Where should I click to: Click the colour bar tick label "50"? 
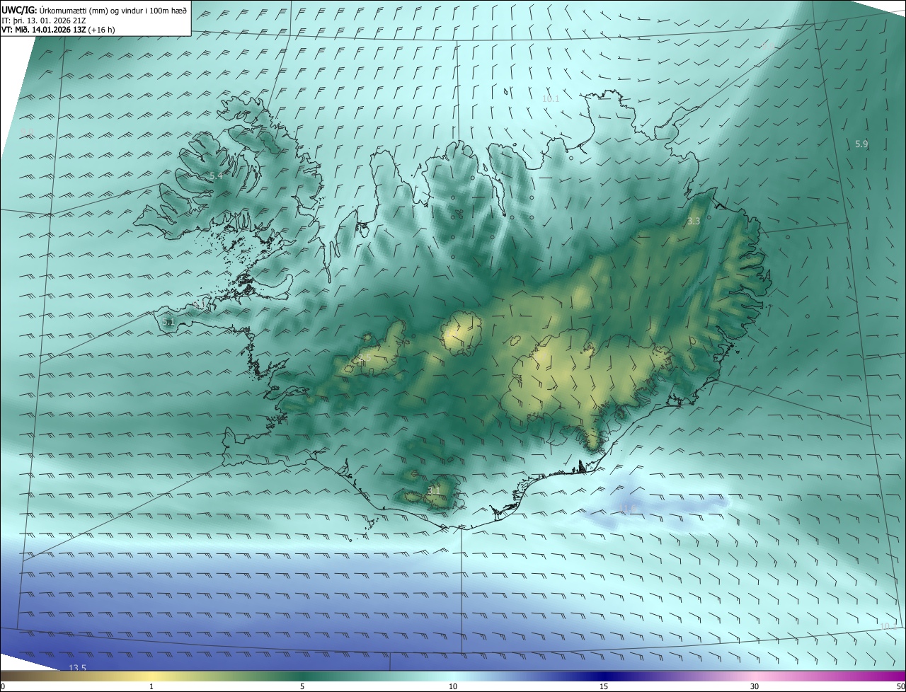(x=900, y=686)
